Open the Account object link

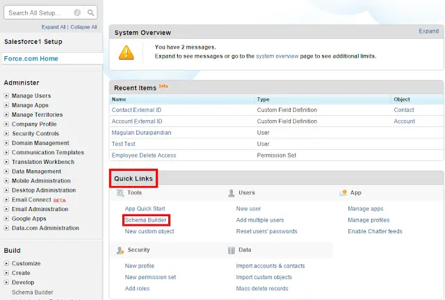pyautogui.click(x=404, y=121)
